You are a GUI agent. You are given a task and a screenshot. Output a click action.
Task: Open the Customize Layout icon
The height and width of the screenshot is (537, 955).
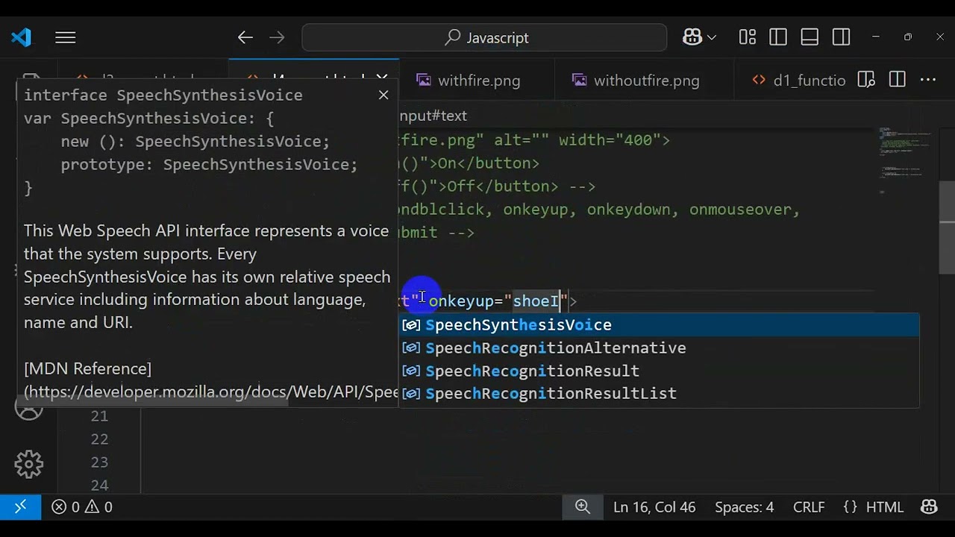(748, 37)
